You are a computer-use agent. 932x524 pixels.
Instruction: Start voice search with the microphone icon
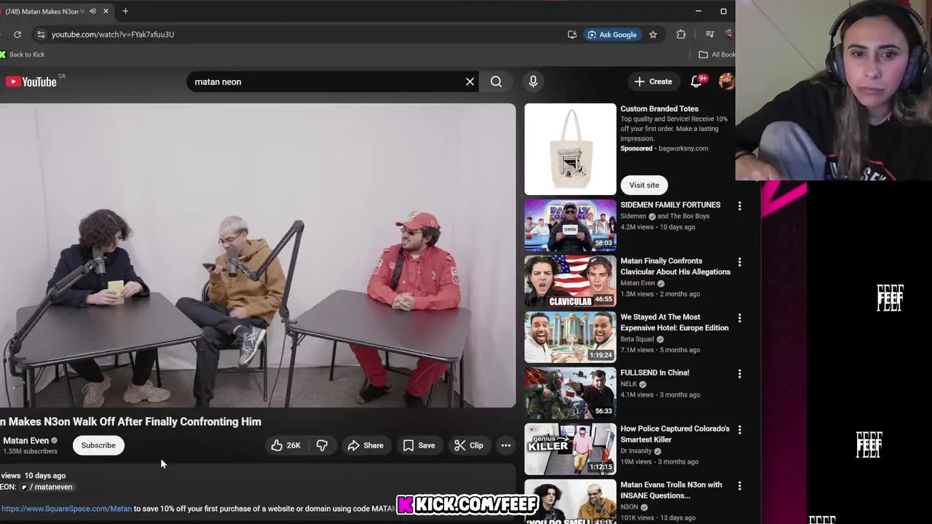[533, 82]
